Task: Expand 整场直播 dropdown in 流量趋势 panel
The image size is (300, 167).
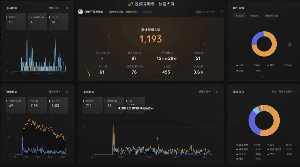Action: pos(54,92)
